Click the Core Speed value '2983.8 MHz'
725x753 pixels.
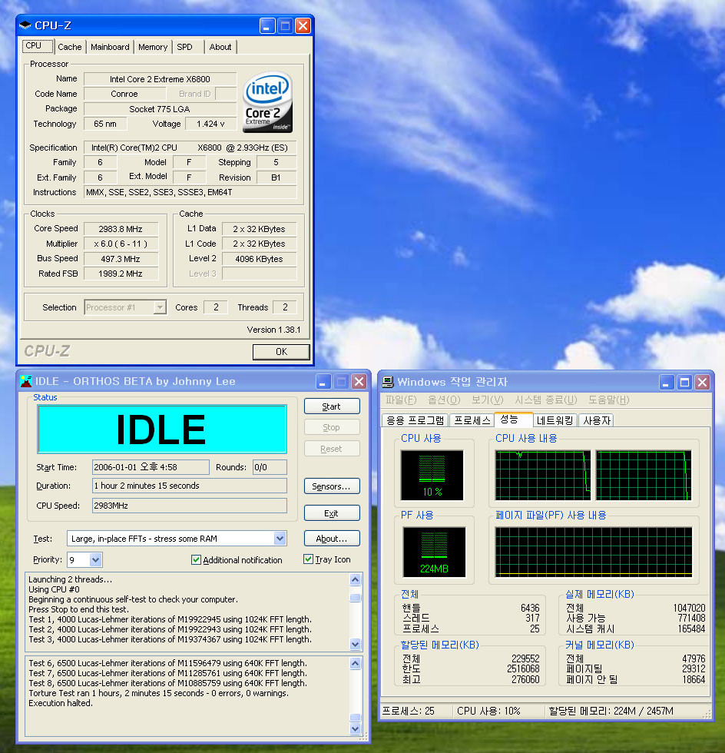click(x=121, y=229)
